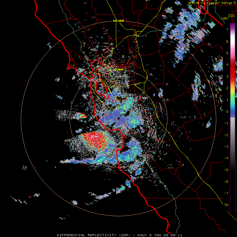
Task: Click the -7 dB value on color scale
Action: pyautogui.click(x=226, y=193)
